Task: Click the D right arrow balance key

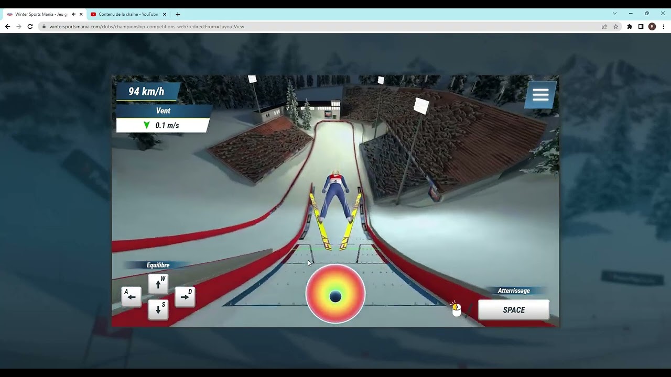Action: click(x=185, y=297)
